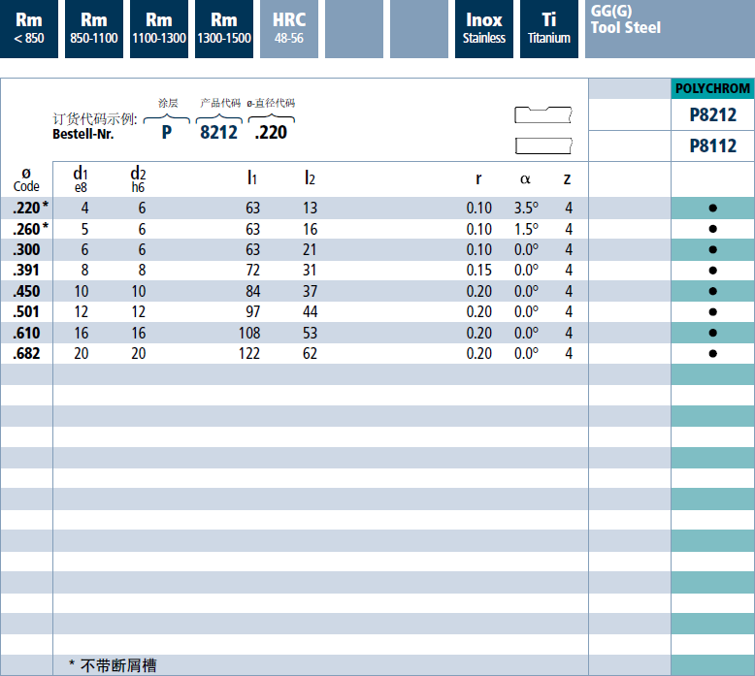This screenshot has width=755, height=676.
Task: Click l1 value 84 in row .450
Action: click(252, 292)
